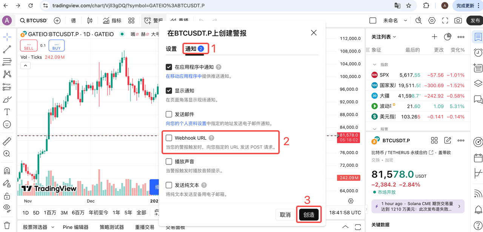Enable the Webhook URL checkbox
The height and width of the screenshot is (232, 483).
169,138
